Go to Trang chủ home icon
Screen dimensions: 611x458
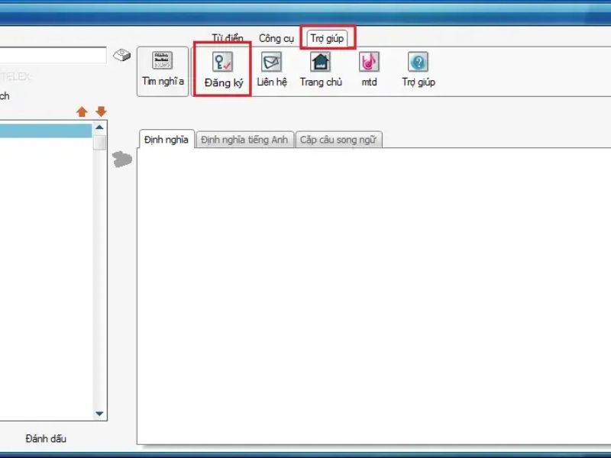[320, 62]
